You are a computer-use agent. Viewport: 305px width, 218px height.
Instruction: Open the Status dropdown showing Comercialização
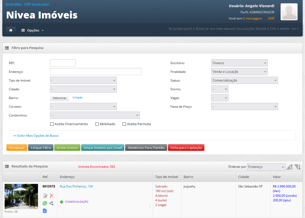point(244,81)
